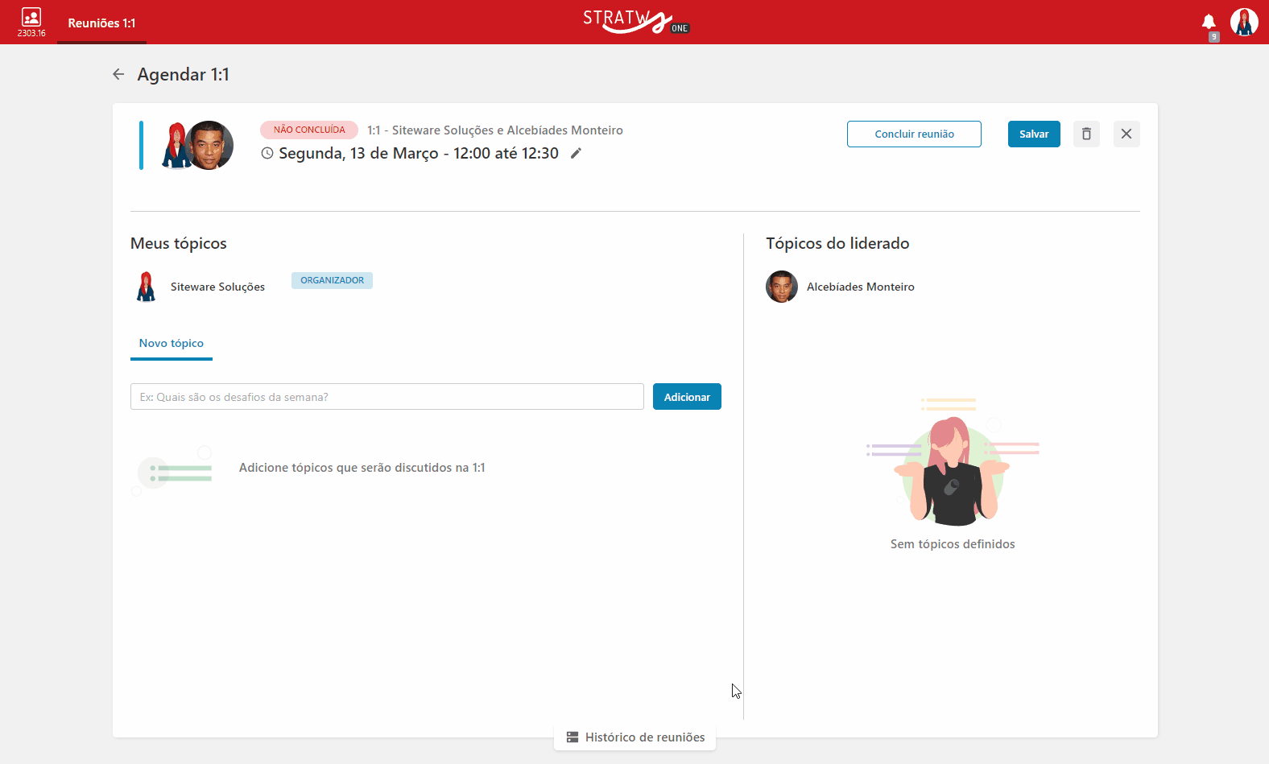Click Adicione tópicos que serão discutidos text
The image size is (1269, 764).
point(362,468)
